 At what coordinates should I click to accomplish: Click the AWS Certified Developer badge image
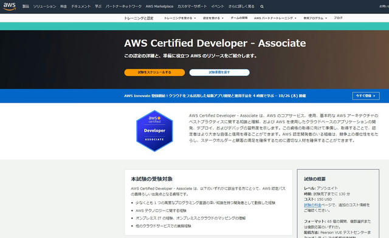pyautogui.click(x=154, y=131)
